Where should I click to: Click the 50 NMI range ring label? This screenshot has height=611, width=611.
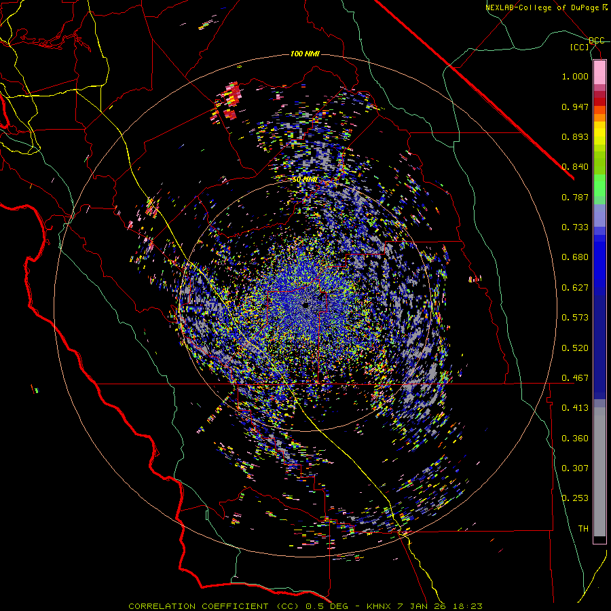305,180
